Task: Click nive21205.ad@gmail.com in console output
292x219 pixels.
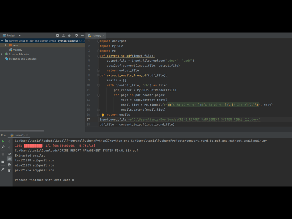Action: click(35, 165)
